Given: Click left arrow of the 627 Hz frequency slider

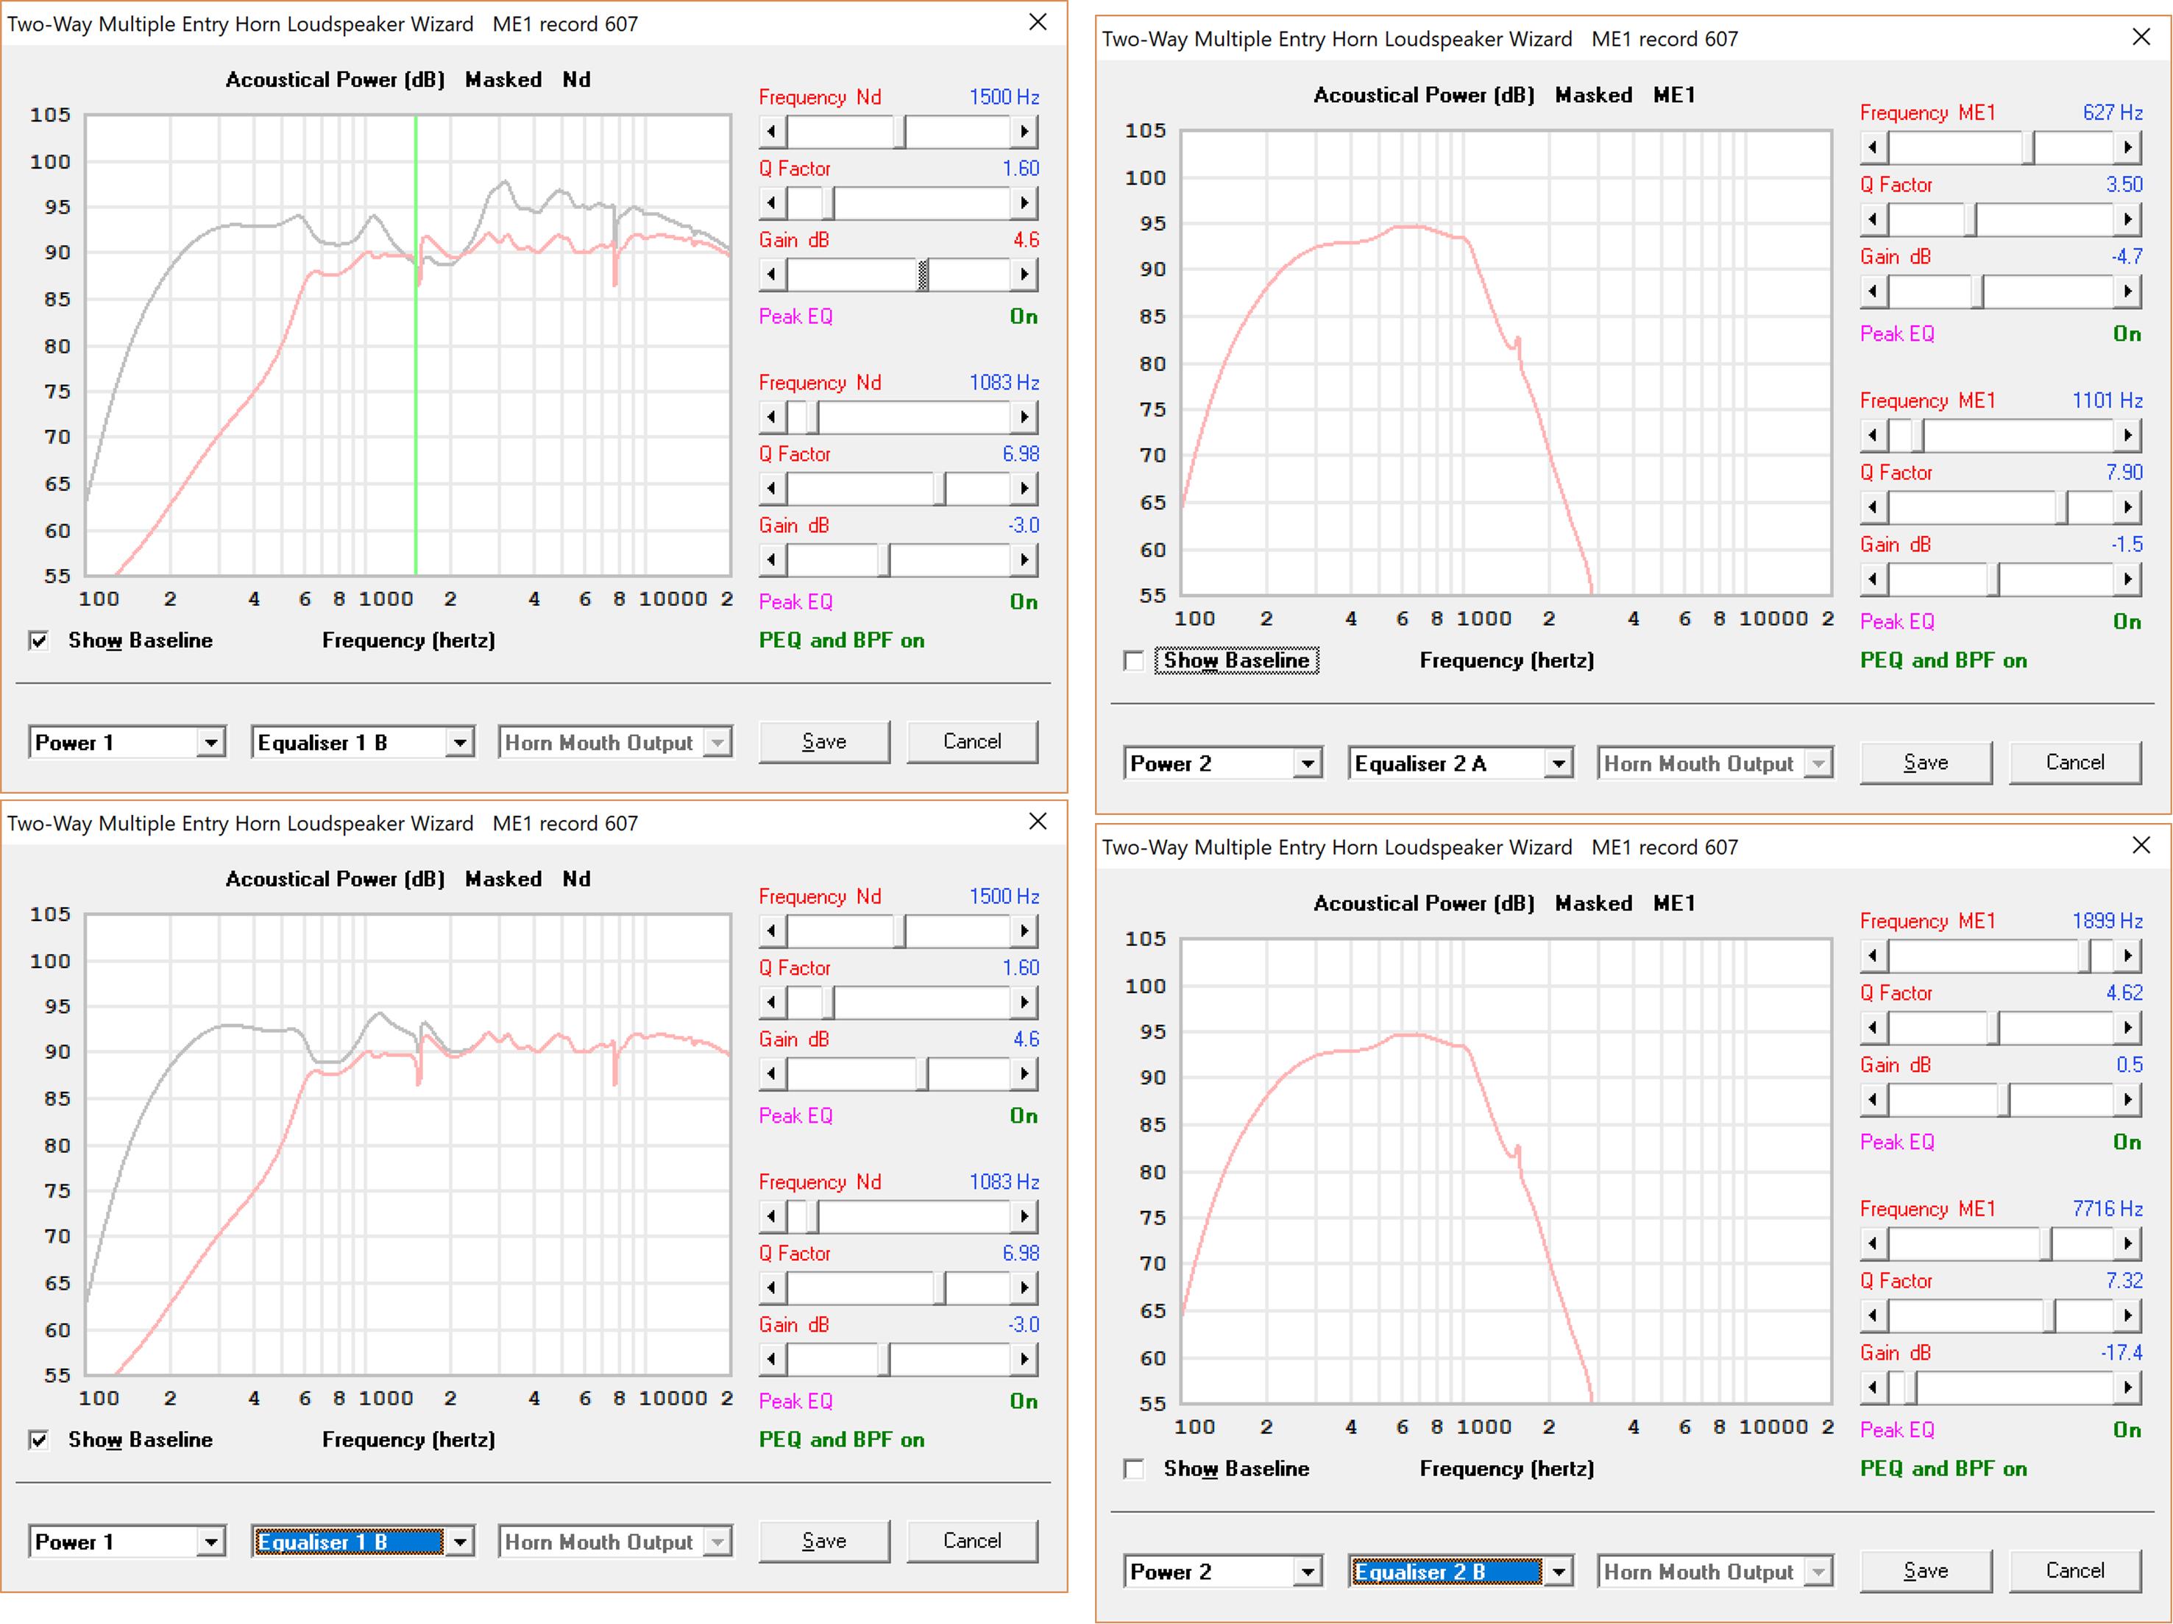Looking at the screenshot, I should (x=1874, y=149).
